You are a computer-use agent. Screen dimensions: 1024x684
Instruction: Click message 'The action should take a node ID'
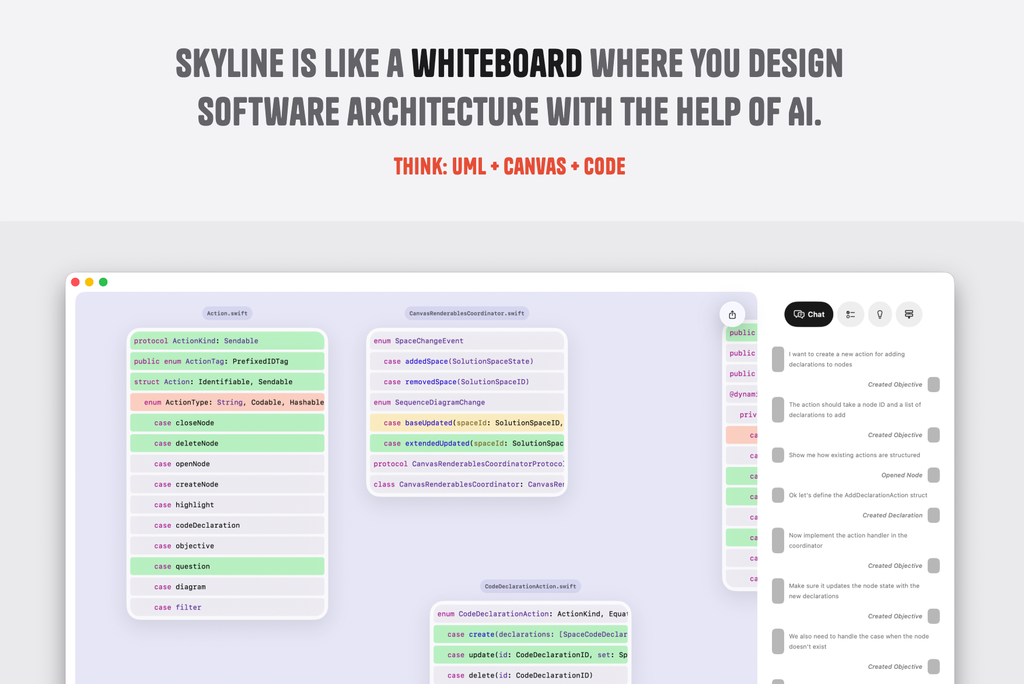click(x=855, y=410)
